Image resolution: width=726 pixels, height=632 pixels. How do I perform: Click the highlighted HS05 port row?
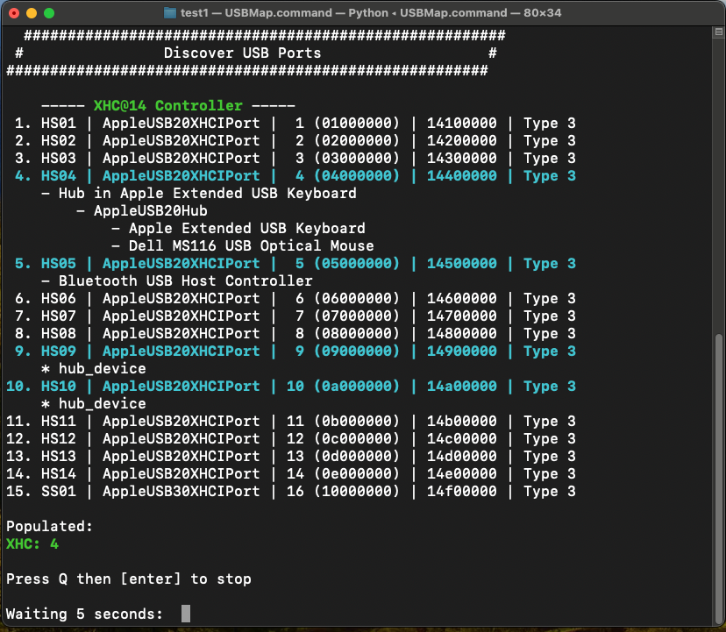[295, 263]
